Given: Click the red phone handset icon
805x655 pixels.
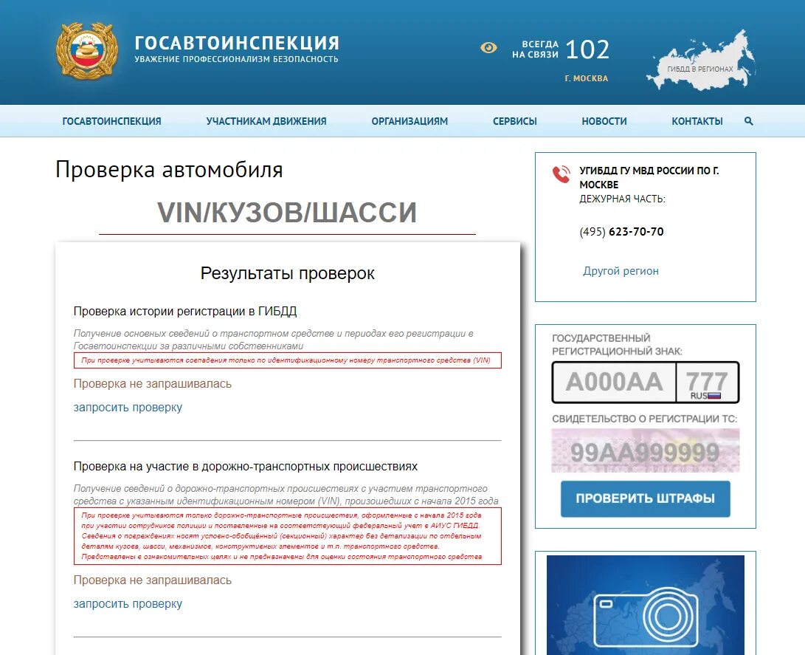Looking at the screenshot, I should (561, 174).
